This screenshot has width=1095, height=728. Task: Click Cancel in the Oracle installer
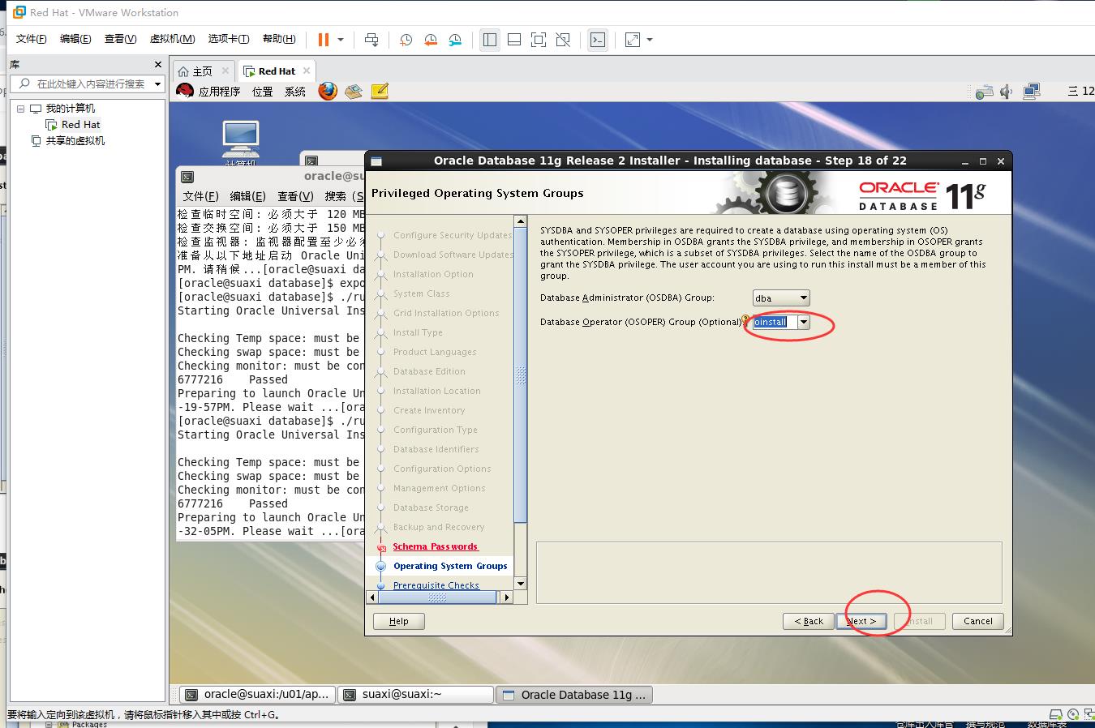coord(978,621)
